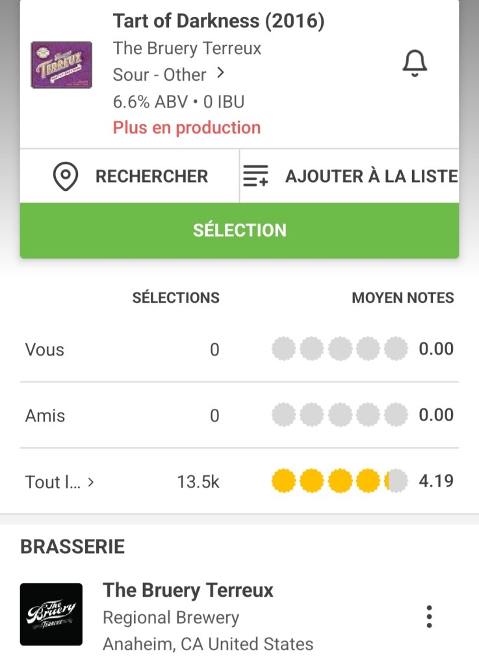
Task: Open The Bruery Terreux link under title
Action: click(x=187, y=48)
